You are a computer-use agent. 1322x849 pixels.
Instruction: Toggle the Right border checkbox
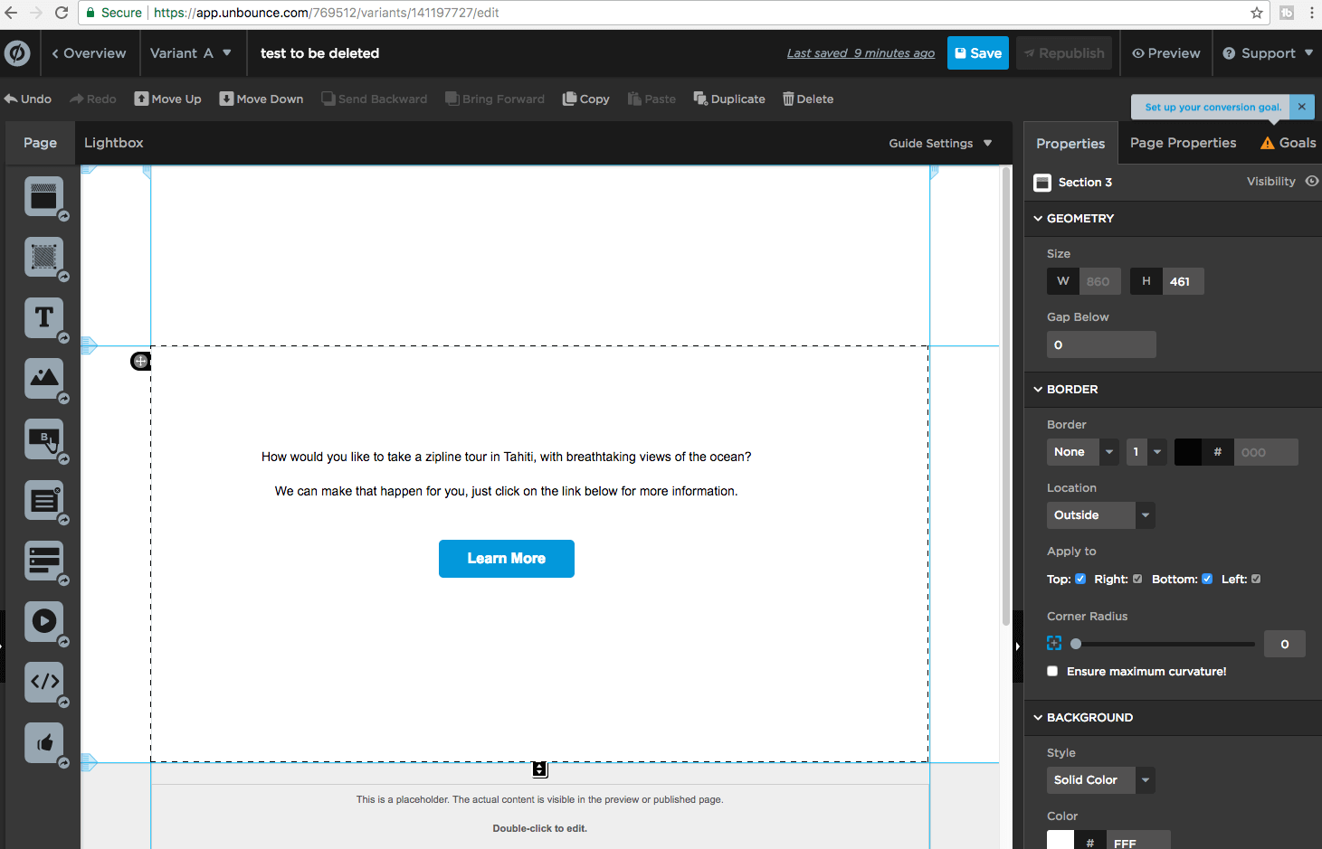pyautogui.click(x=1137, y=579)
